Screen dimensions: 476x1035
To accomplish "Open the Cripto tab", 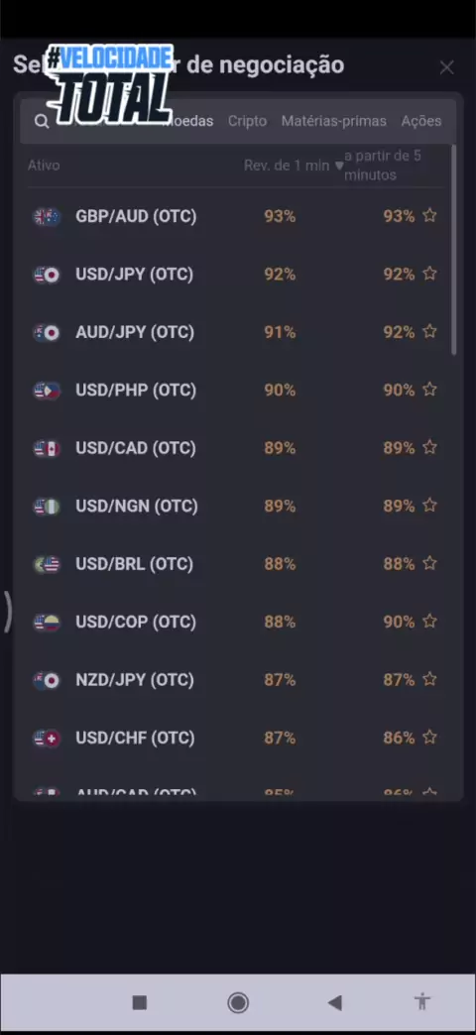I will (x=248, y=121).
